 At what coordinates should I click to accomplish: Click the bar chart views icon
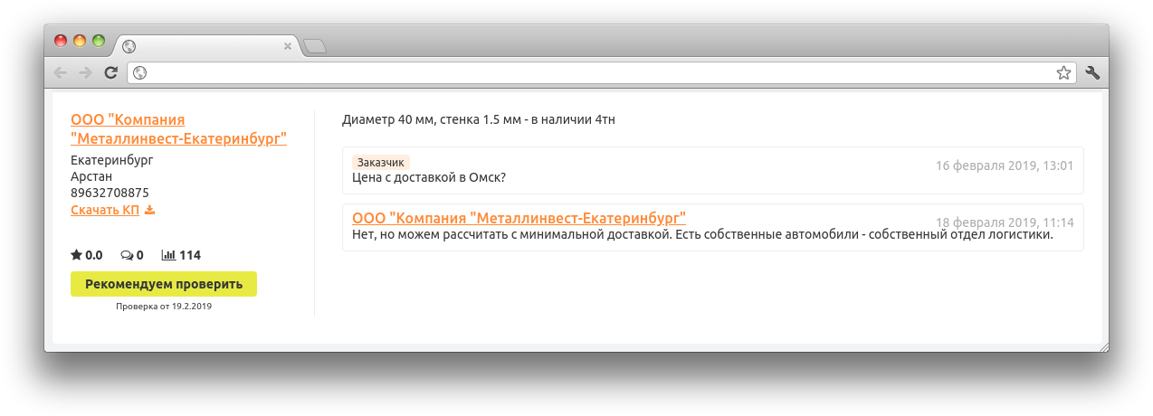click(168, 255)
